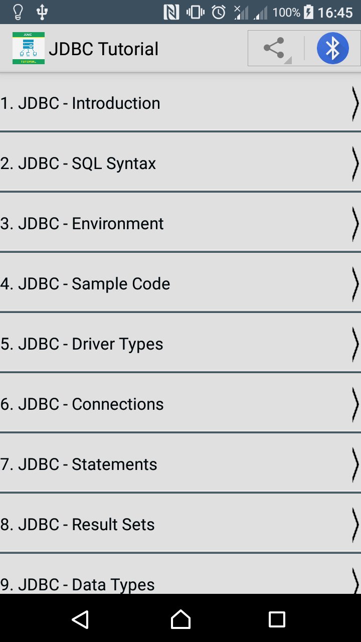Open the share options

tap(273, 48)
